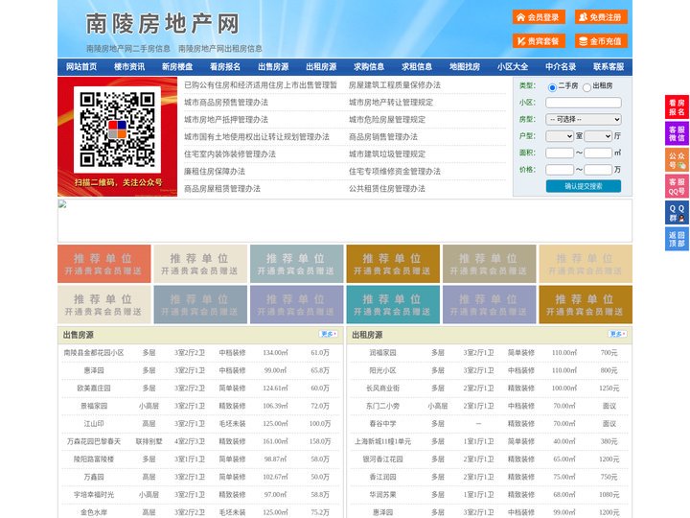This screenshot has width=690, height=518.
Task: Open 南陵县金都花园小区 sale listing
Action: [x=94, y=353]
